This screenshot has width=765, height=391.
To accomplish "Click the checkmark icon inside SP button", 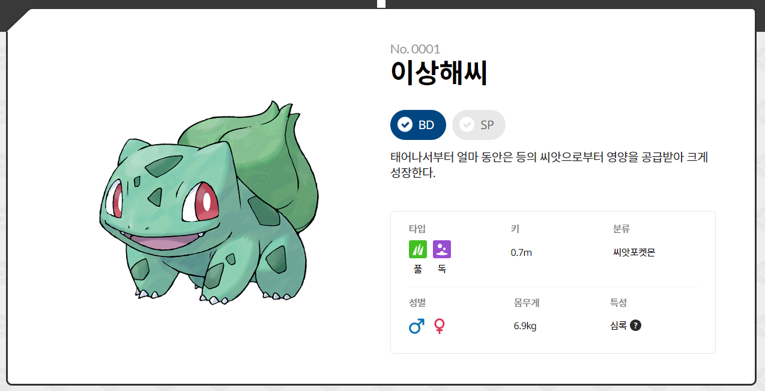I will click(467, 125).
